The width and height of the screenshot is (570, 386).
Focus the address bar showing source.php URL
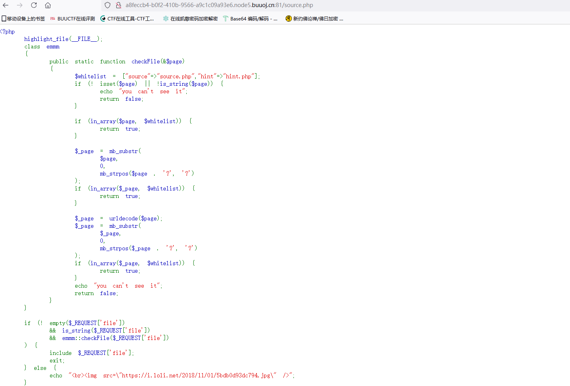(x=335, y=5)
